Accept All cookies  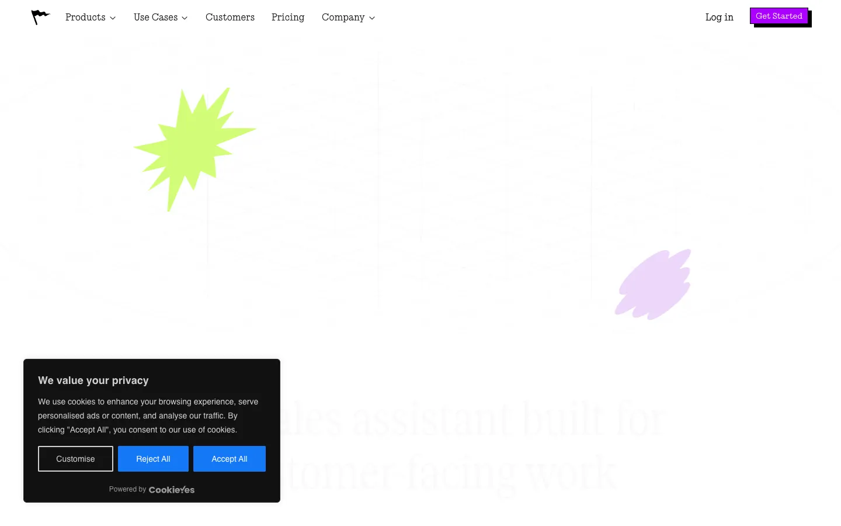pos(230,459)
